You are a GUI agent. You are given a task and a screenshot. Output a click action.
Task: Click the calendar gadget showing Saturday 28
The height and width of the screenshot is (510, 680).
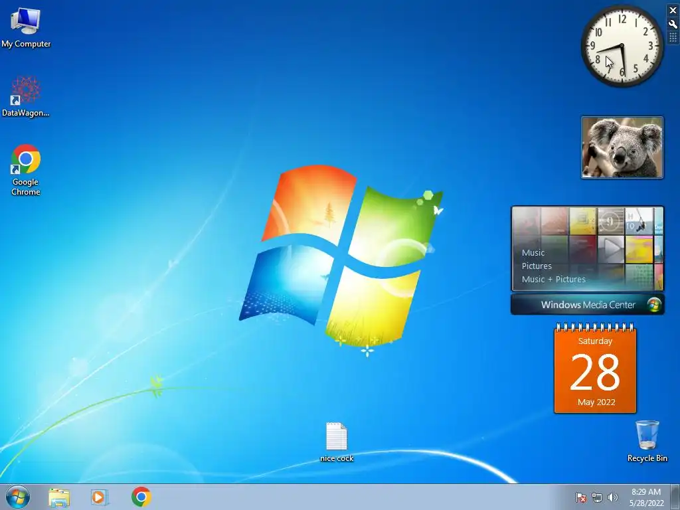tap(596, 369)
